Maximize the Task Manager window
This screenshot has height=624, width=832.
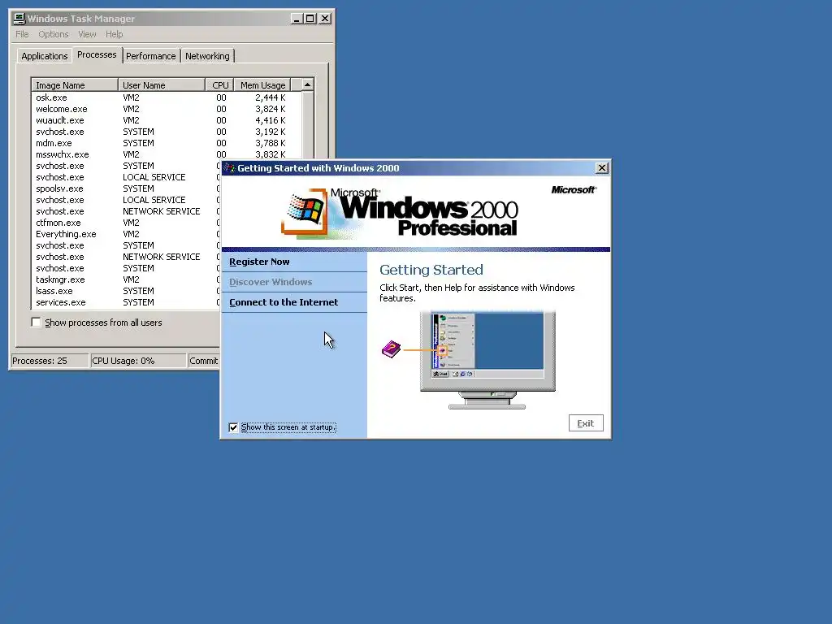pos(310,19)
